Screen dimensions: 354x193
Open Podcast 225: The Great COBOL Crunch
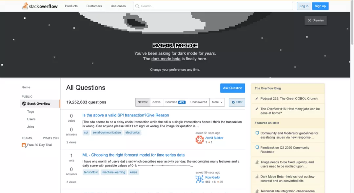(289, 98)
